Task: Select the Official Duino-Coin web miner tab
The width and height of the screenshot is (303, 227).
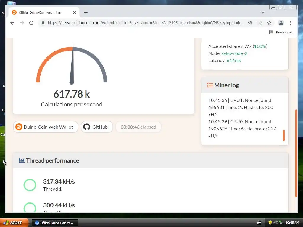Action: click(44, 12)
